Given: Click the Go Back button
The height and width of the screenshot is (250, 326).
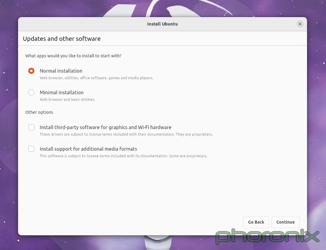Looking at the screenshot, I should point(256,222).
